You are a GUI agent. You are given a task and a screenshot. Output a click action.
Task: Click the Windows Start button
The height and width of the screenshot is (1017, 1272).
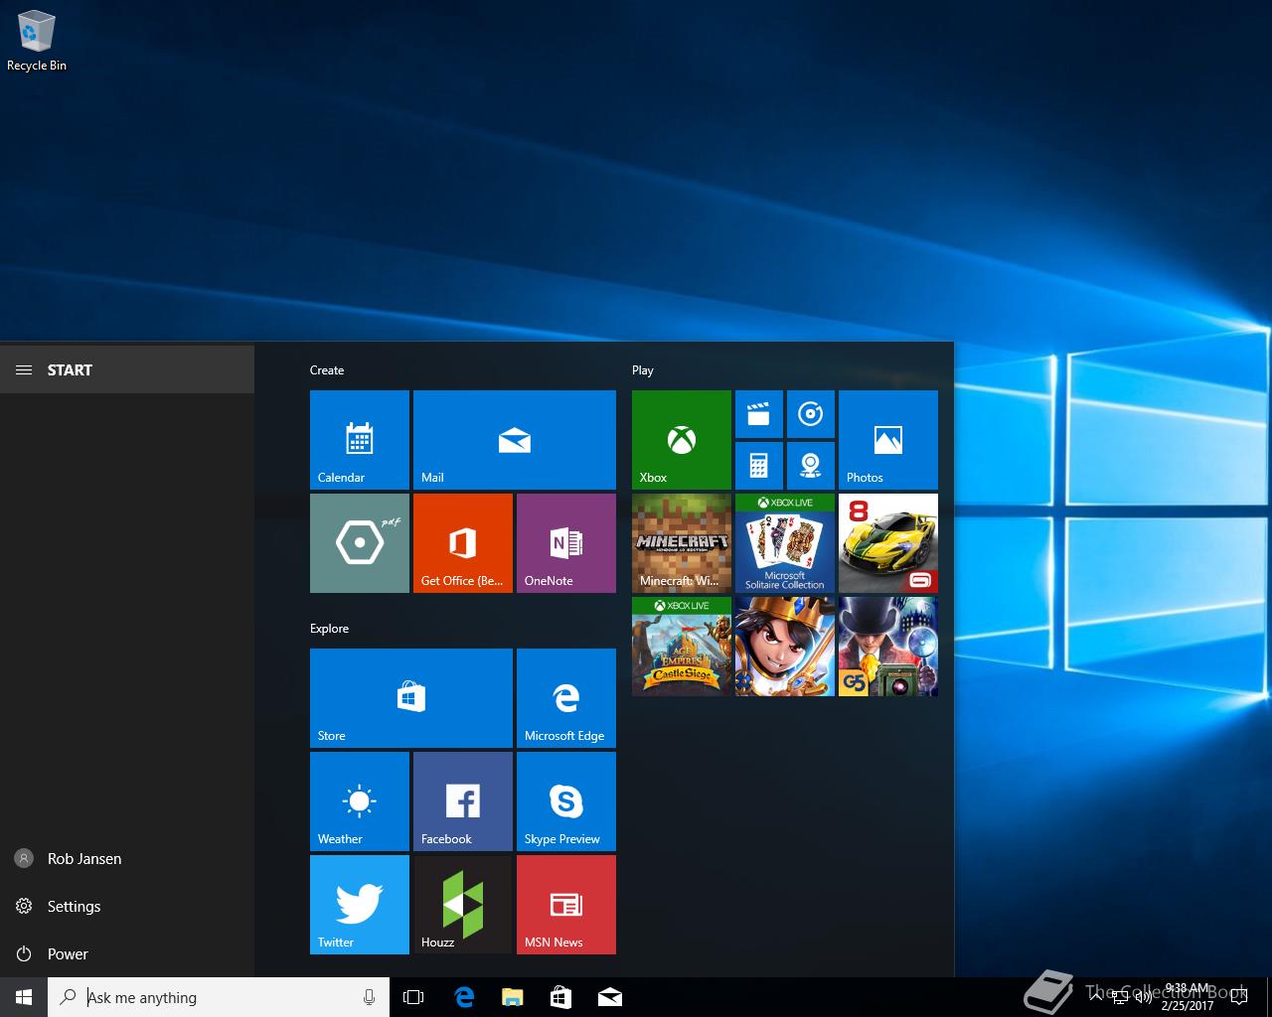[24, 997]
